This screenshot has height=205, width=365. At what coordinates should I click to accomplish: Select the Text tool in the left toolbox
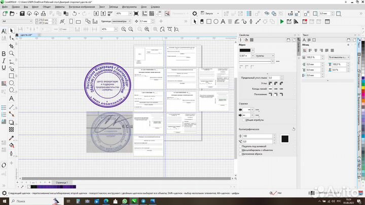[x=11, y=98]
